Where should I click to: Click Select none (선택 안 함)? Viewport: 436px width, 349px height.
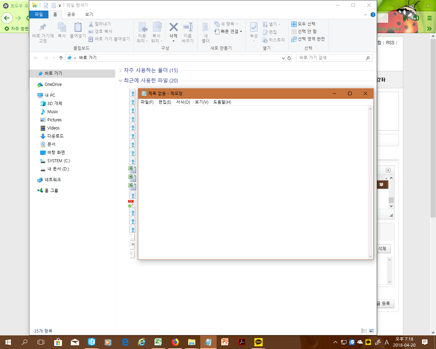(304, 31)
